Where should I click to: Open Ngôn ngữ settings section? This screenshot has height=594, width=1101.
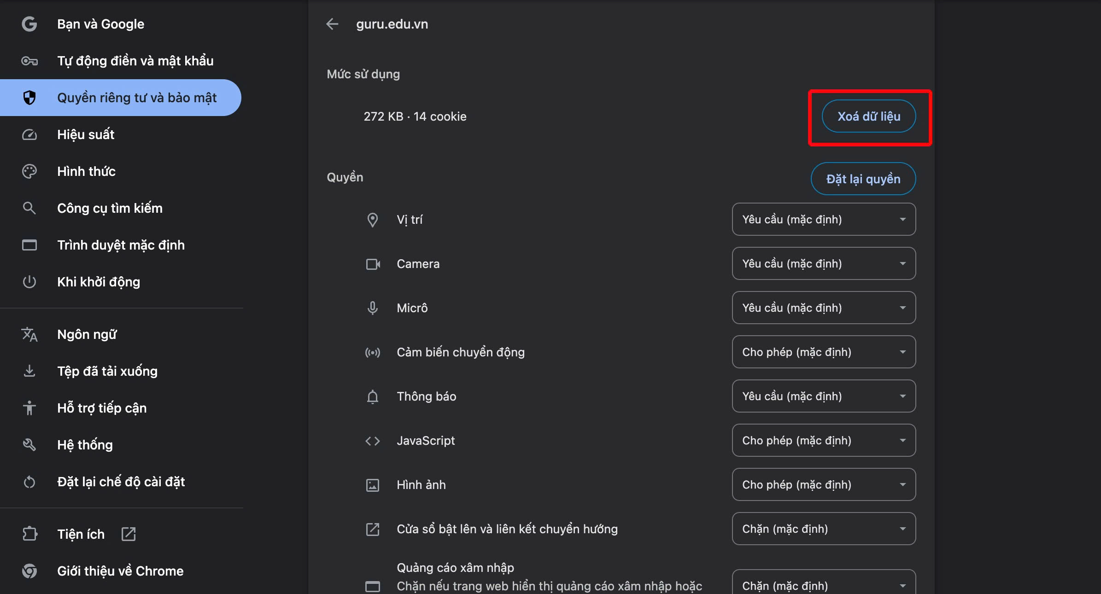[121, 334]
